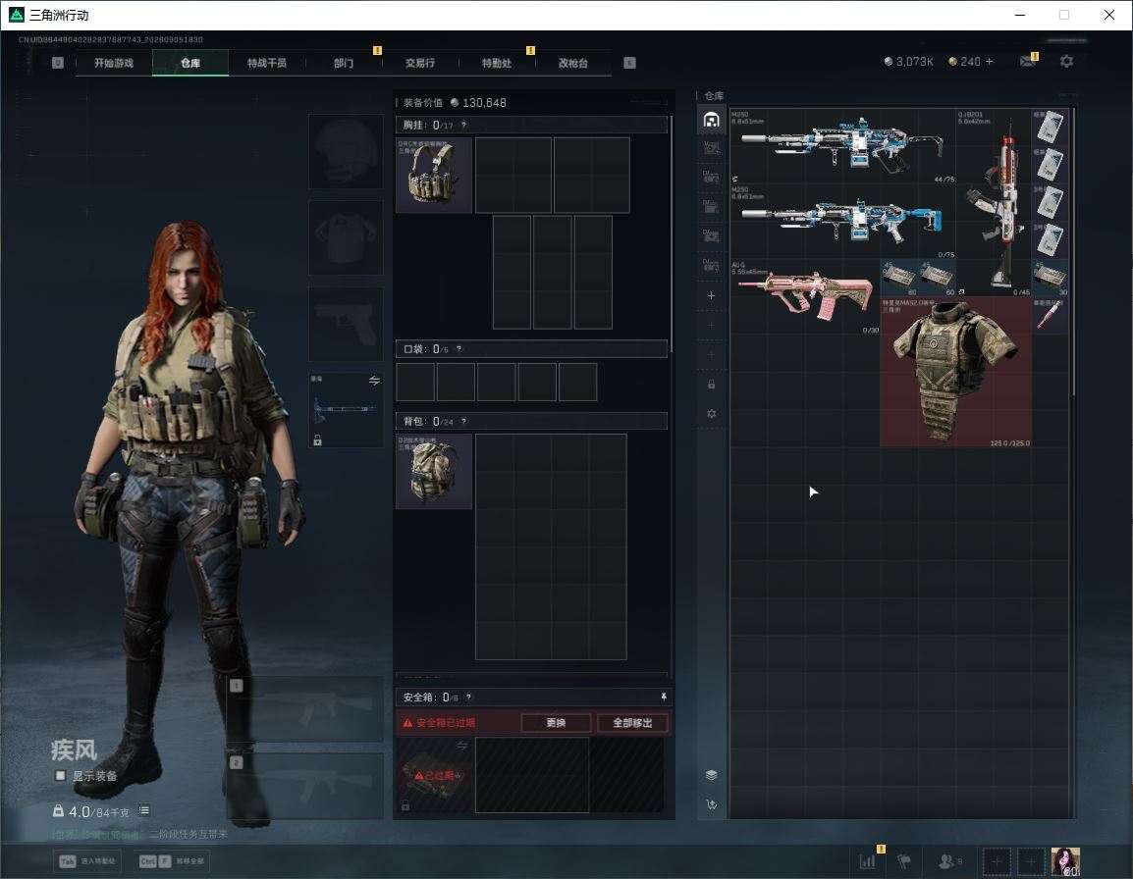Image resolution: width=1133 pixels, height=879 pixels.
Task: Click the empty helmet slot
Action: 347,152
